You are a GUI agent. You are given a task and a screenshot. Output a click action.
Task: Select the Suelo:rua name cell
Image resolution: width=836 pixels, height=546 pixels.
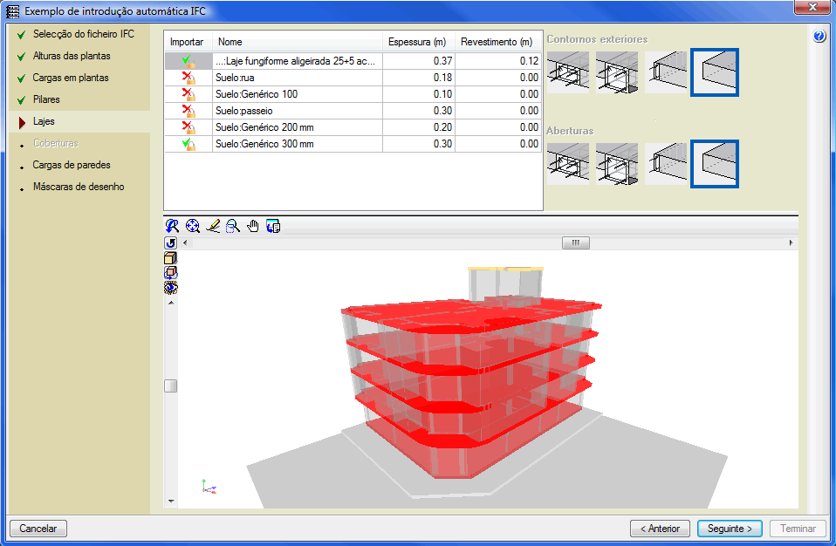pos(298,78)
